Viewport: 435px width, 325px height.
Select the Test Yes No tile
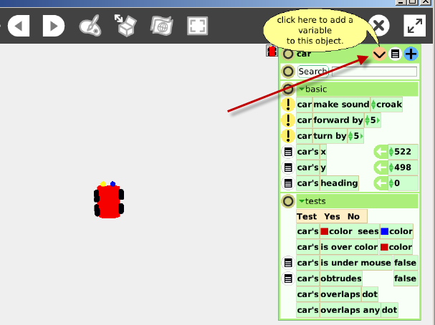point(332,216)
